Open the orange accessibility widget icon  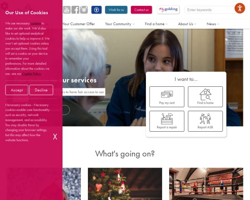point(240,8)
